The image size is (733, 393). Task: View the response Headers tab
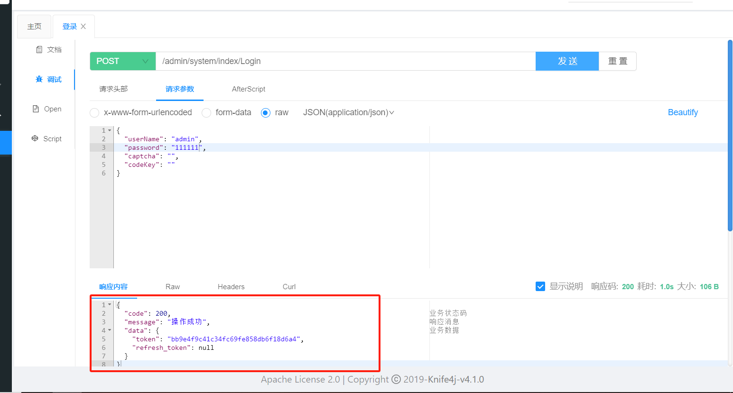(x=231, y=286)
